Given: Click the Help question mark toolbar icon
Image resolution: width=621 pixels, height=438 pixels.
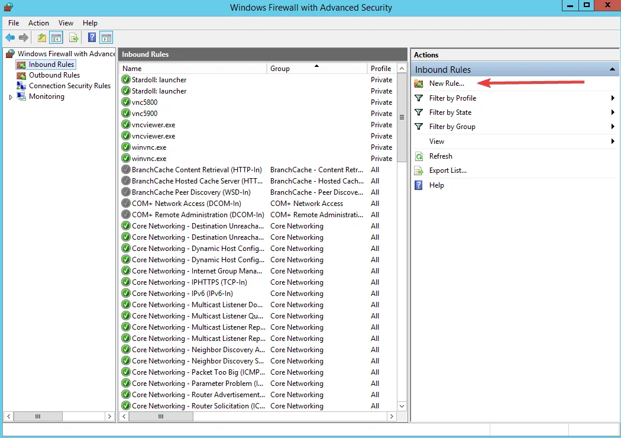Looking at the screenshot, I should tap(92, 38).
